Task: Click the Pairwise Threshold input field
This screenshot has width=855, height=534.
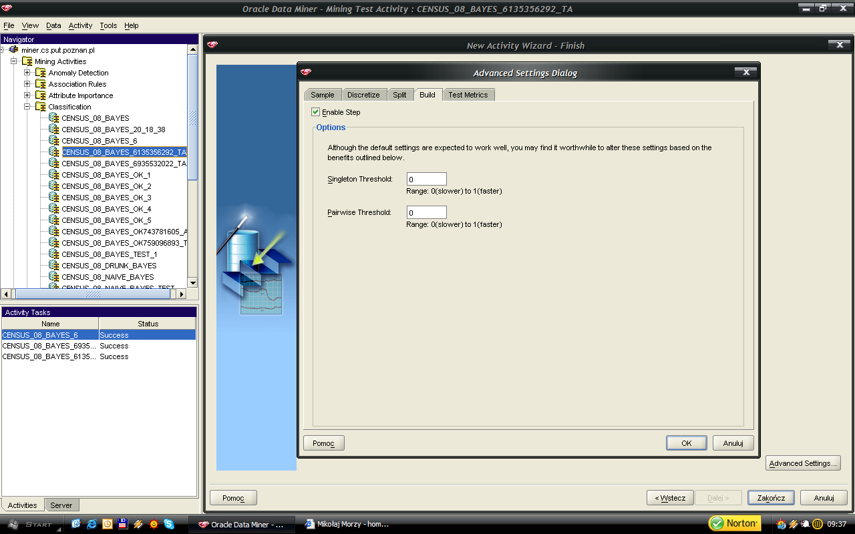Action: tap(426, 212)
